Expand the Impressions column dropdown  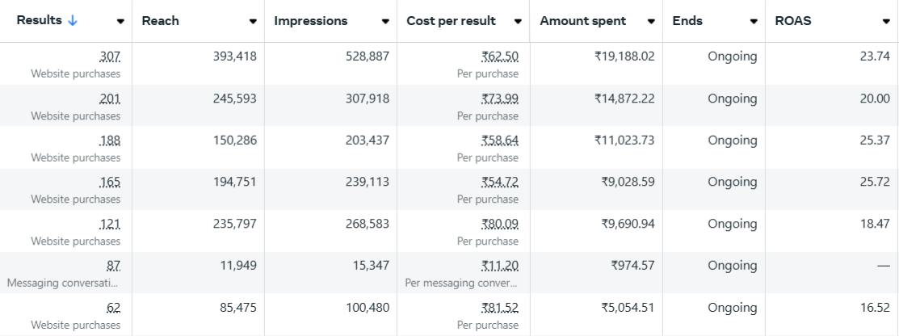point(385,22)
